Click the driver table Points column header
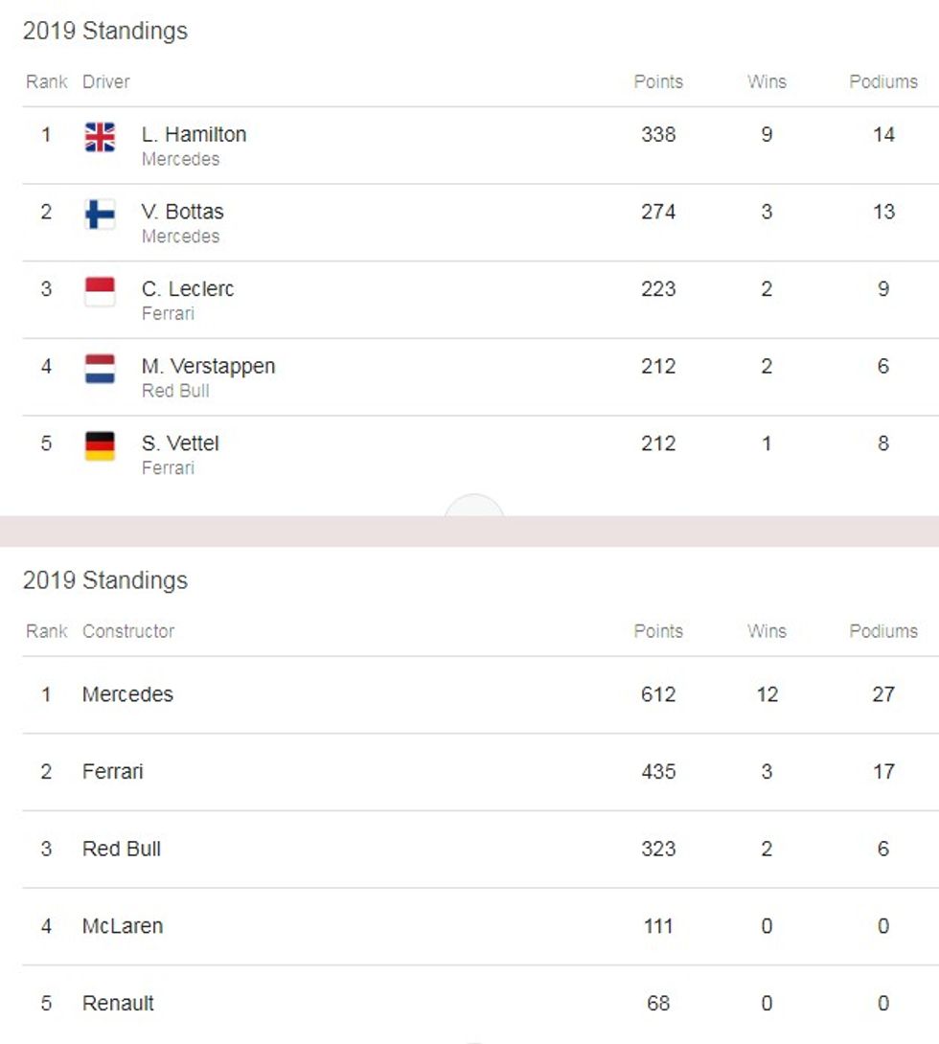The image size is (939, 1044). (x=658, y=82)
